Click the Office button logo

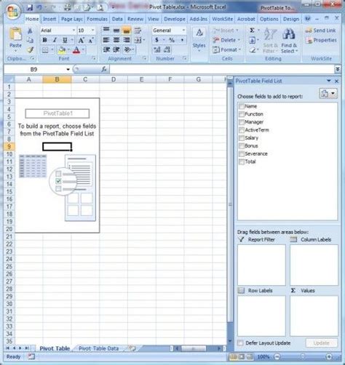pyautogui.click(x=13, y=12)
